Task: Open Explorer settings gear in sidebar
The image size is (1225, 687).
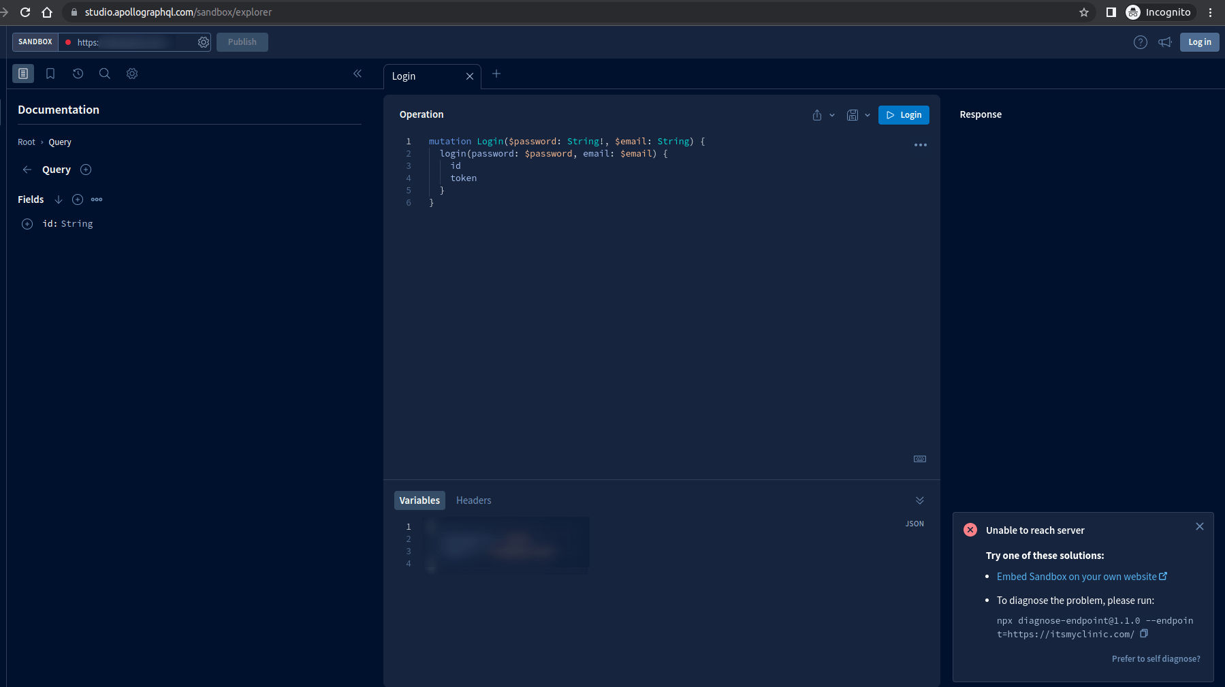Action: 132,74
